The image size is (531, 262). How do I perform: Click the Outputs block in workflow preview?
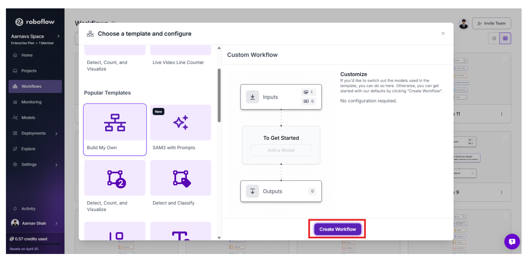coord(281,191)
